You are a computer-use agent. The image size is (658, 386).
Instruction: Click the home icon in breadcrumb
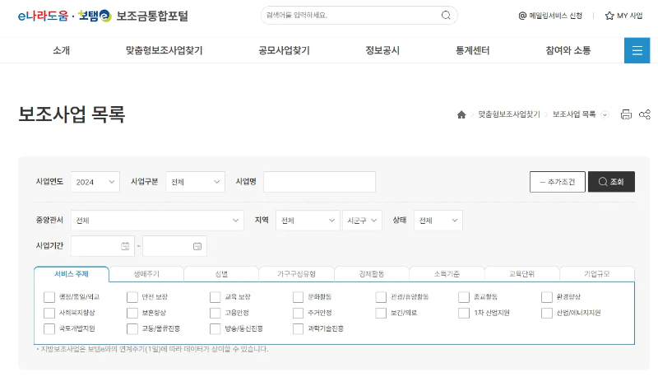pos(461,114)
